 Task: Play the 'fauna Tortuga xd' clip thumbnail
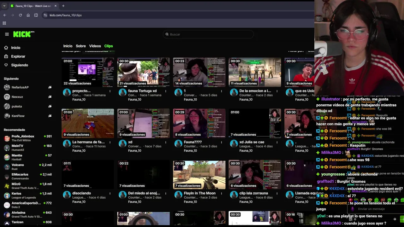143,72
